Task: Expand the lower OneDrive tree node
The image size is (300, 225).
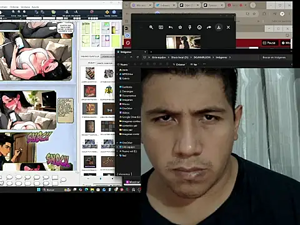Action: [117, 142]
